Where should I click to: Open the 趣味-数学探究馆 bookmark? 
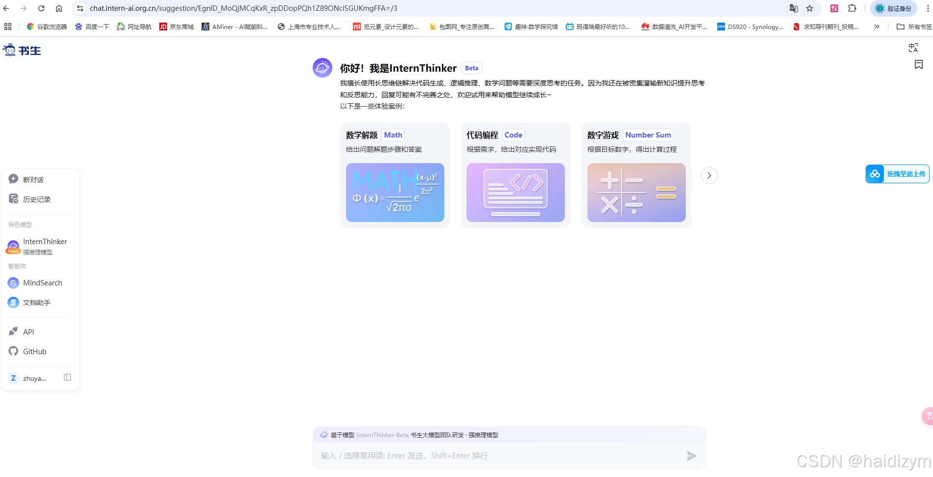[x=531, y=27]
